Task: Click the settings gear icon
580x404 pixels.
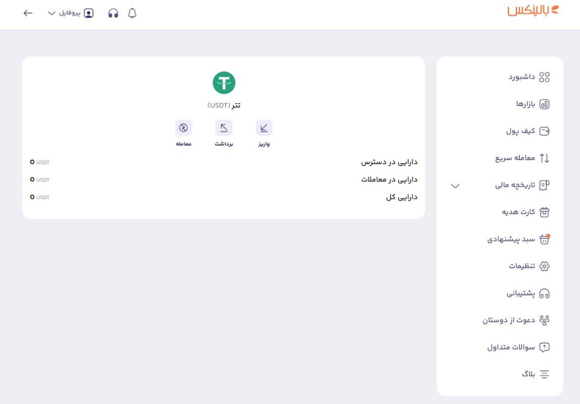Action: (x=544, y=266)
